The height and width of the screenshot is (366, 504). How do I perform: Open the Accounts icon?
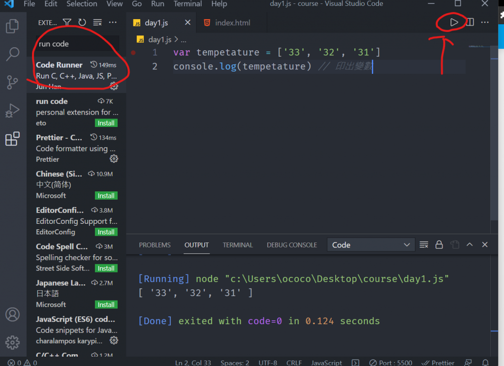12,314
